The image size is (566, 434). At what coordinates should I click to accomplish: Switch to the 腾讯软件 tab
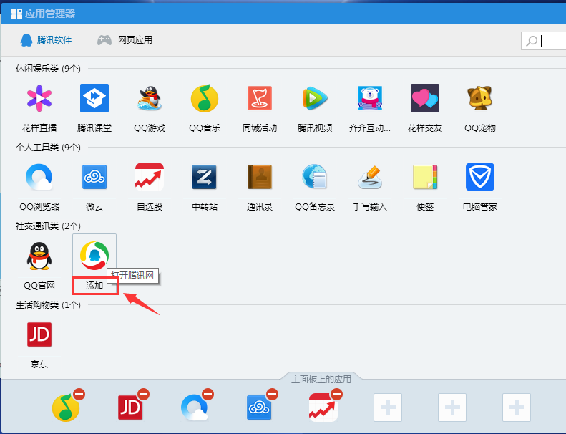46,40
